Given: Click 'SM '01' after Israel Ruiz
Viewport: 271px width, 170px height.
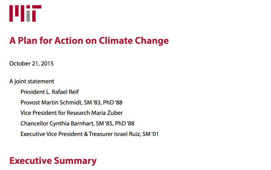Looking at the screenshot, I should pos(151,134).
